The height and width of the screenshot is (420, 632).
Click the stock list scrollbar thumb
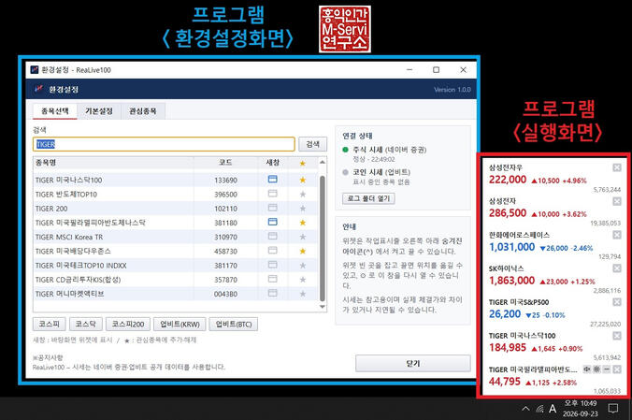(322, 238)
